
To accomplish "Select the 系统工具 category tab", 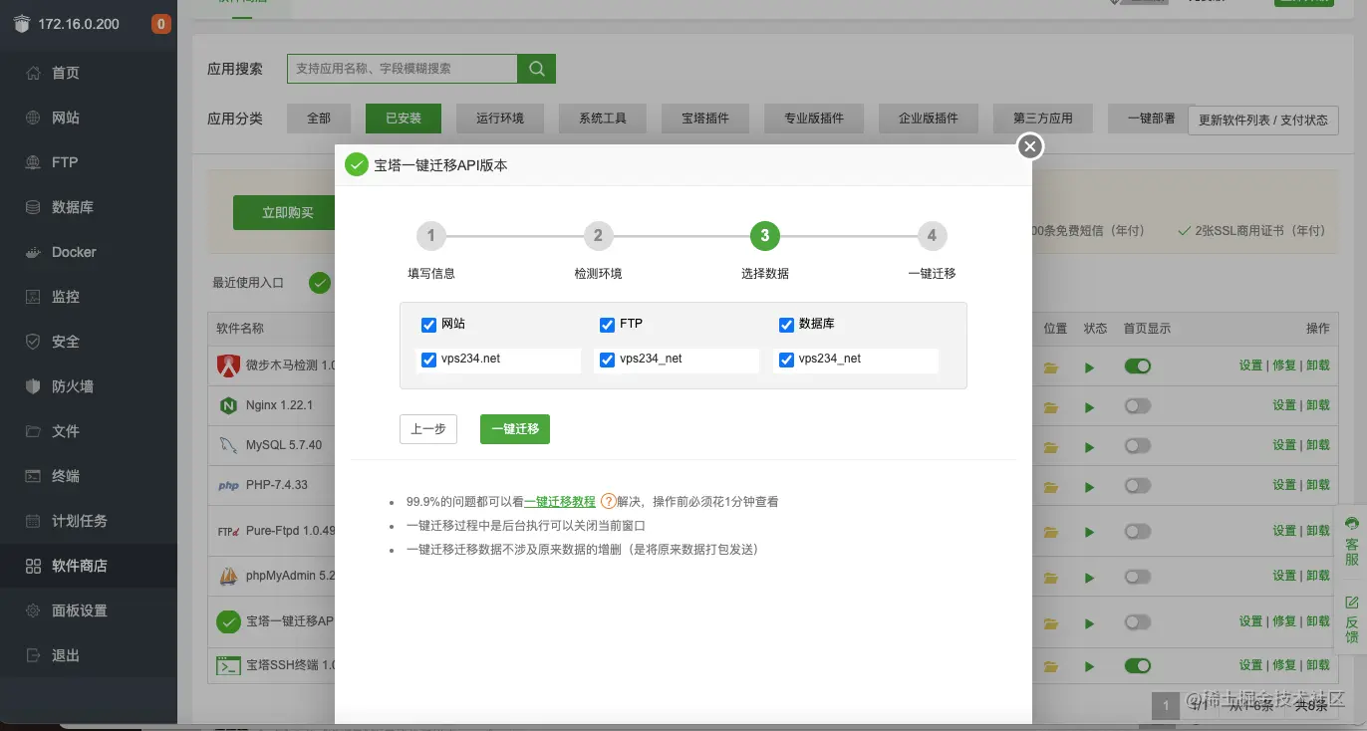I will (603, 119).
